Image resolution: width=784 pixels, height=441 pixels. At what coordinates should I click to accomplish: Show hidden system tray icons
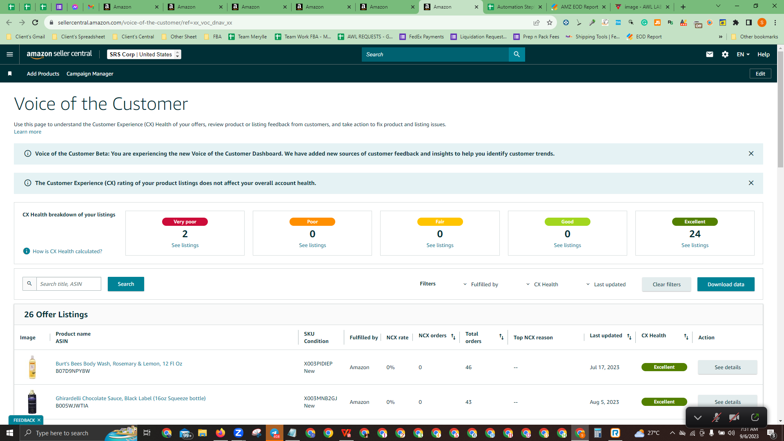(672, 433)
